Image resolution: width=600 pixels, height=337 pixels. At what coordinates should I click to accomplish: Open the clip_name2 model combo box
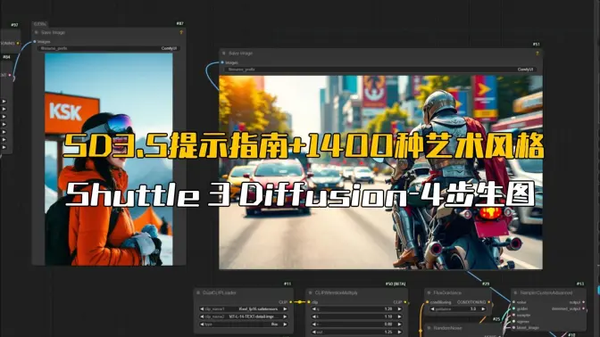coord(244,316)
